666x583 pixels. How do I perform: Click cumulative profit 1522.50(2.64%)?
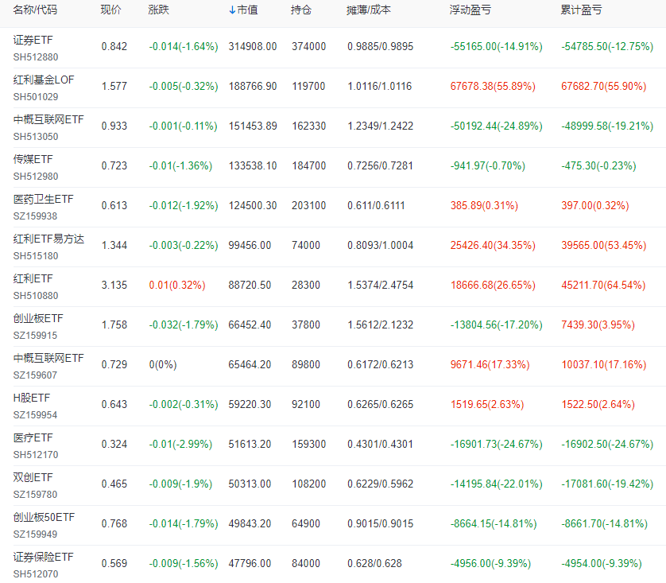[x=598, y=405]
